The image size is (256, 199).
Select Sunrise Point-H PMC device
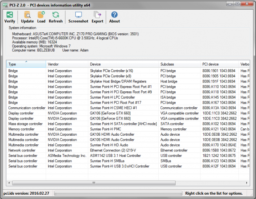point(128,129)
